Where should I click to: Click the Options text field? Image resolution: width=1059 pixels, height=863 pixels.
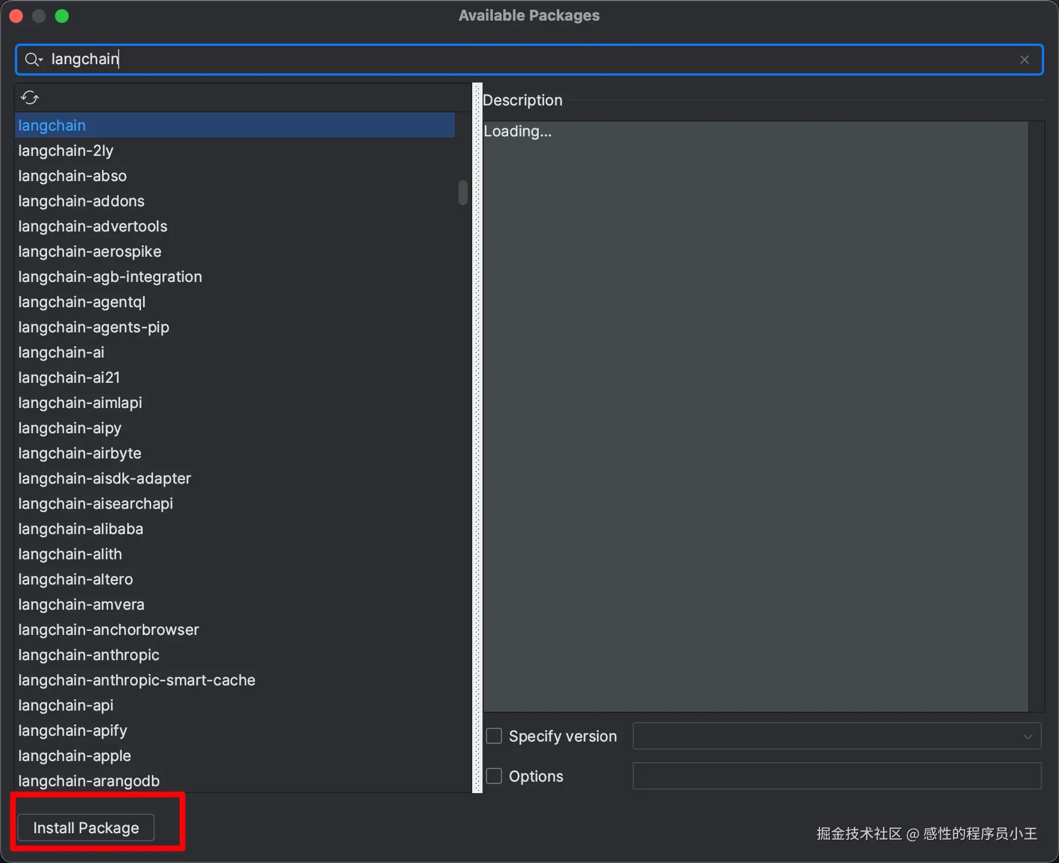[x=837, y=776]
